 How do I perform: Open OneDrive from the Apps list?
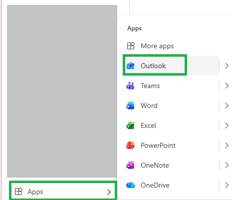[x=171, y=185]
